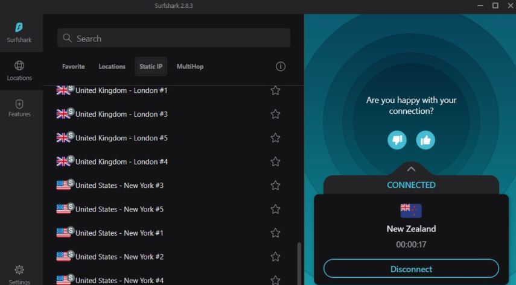Favorite United Kingdom - London #5 with its star
The width and height of the screenshot is (516, 285).
(275, 138)
